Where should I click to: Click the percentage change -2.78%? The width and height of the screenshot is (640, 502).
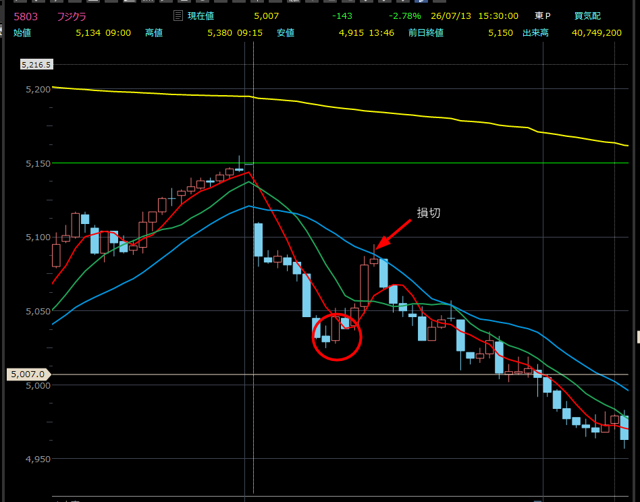(x=404, y=16)
